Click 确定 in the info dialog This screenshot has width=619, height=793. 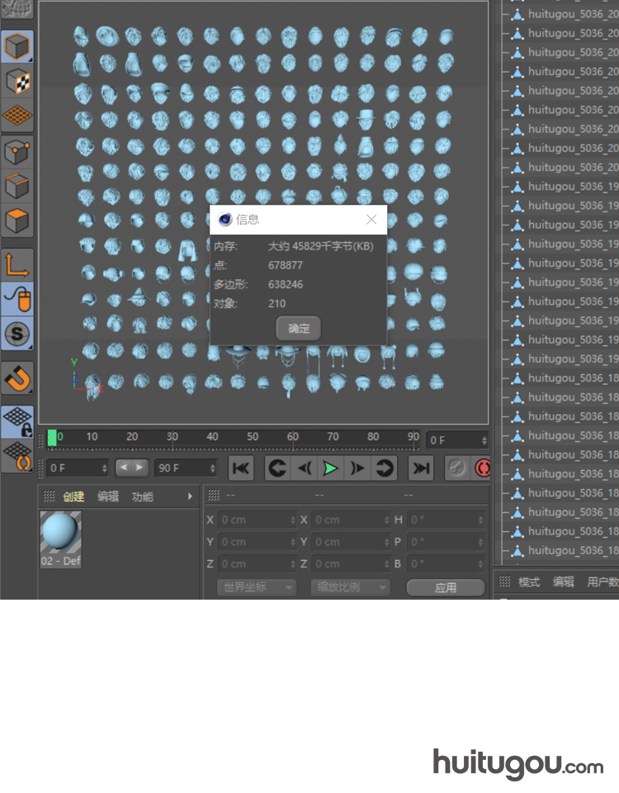coord(298,328)
